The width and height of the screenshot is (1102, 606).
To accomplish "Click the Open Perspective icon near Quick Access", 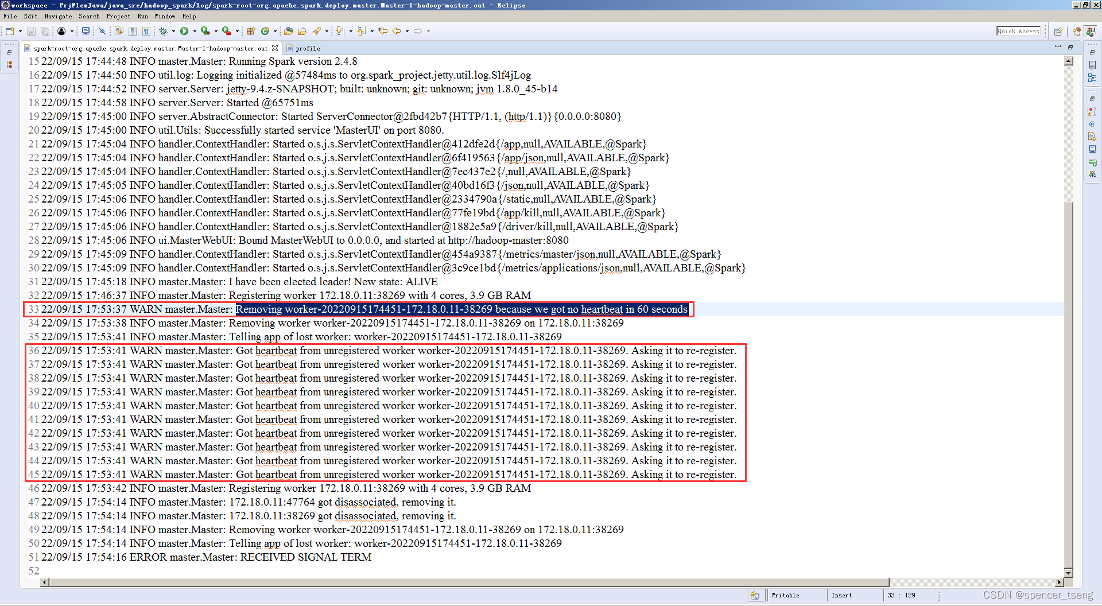I will (x=1059, y=32).
